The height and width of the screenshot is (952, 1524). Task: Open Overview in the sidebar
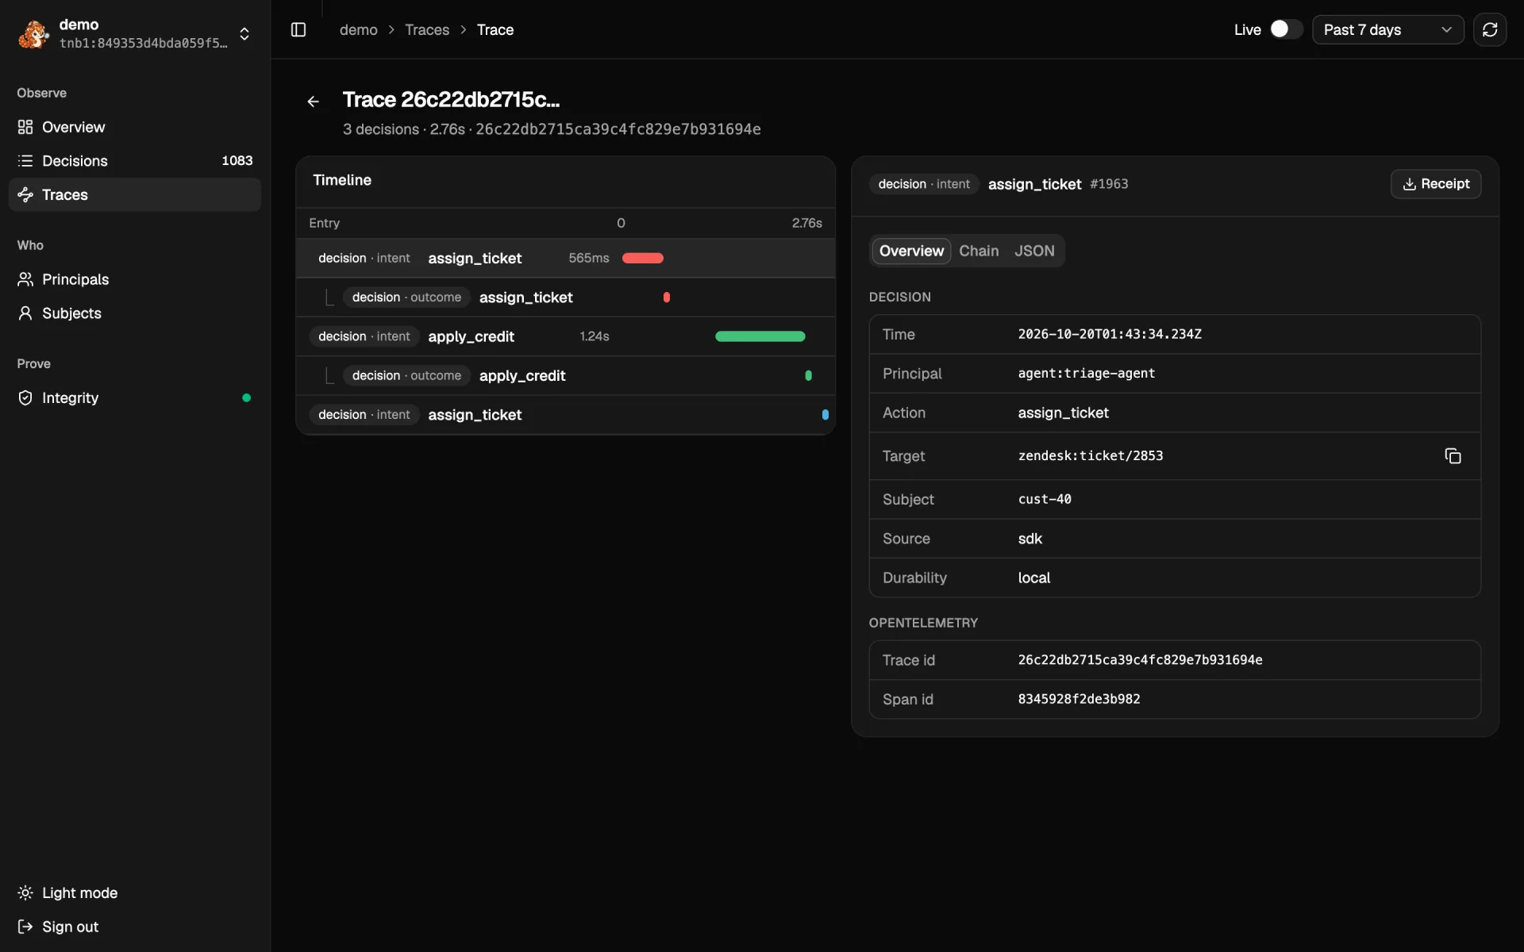point(135,127)
